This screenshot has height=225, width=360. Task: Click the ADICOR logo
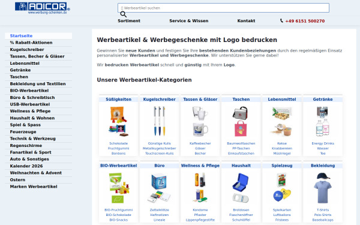click(x=43, y=8)
